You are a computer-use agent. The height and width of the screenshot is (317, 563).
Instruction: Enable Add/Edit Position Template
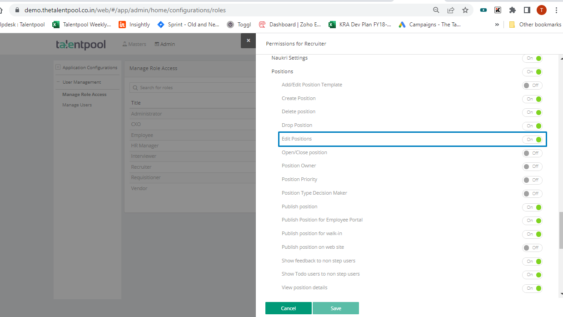coord(532,85)
